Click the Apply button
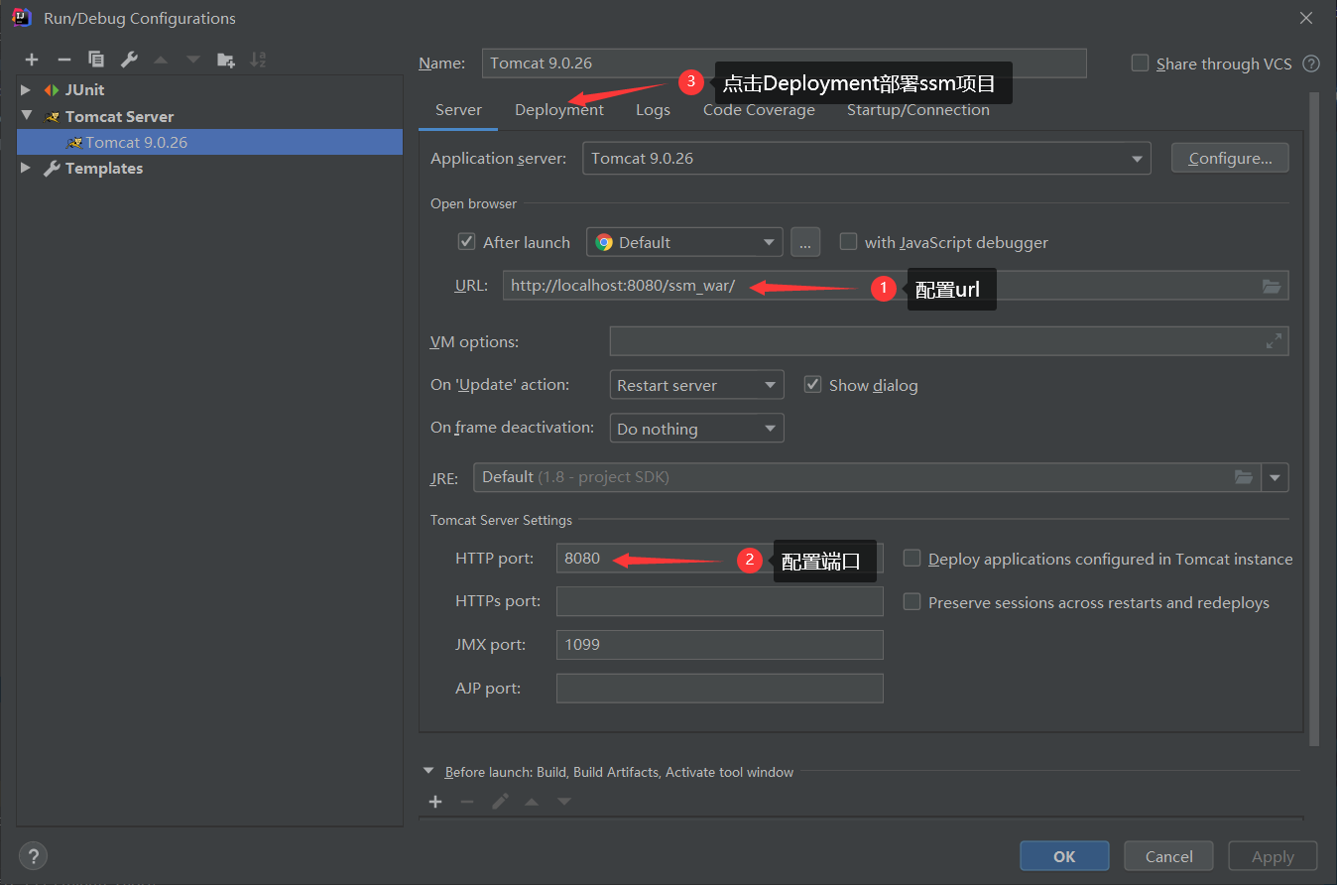Image resolution: width=1337 pixels, height=885 pixels. (x=1273, y=856)
